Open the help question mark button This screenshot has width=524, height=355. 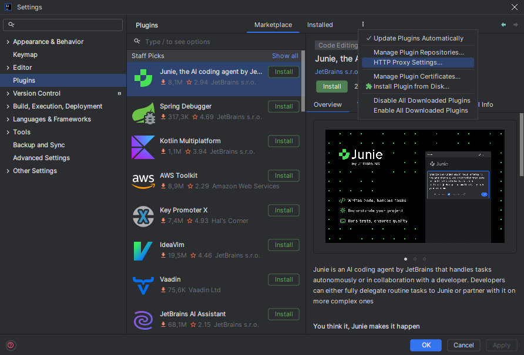[11, 345]
